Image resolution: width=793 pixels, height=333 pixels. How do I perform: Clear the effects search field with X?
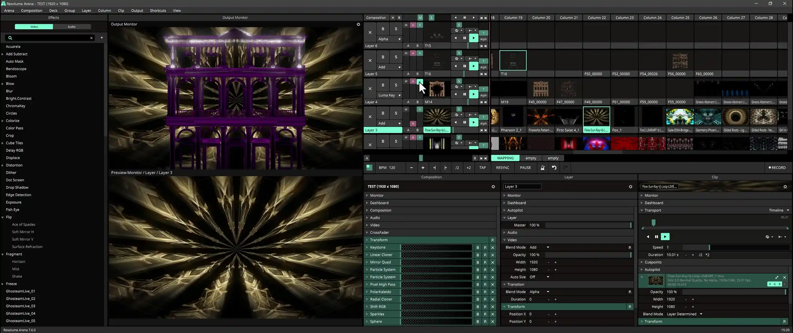click(91, 38)
